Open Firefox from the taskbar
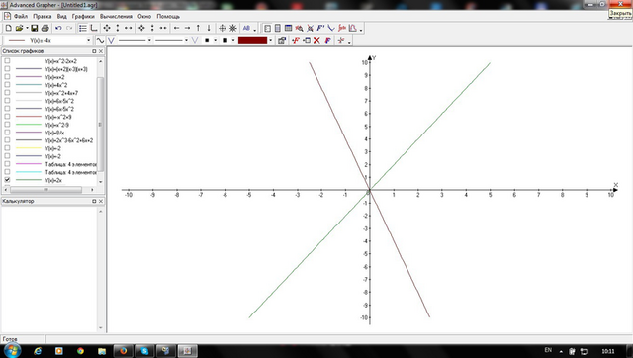 pos(123,351)
